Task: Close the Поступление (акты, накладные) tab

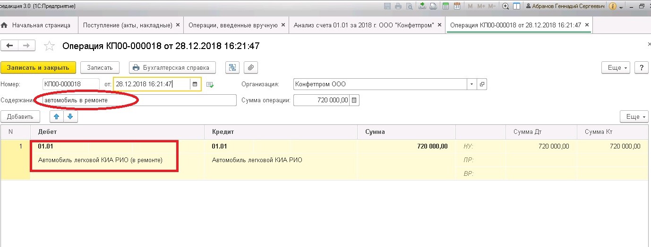Action: point(178,25)
